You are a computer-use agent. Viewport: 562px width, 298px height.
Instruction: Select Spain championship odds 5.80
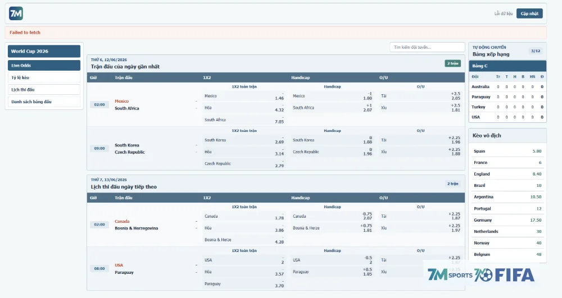(x=507, y=152)
